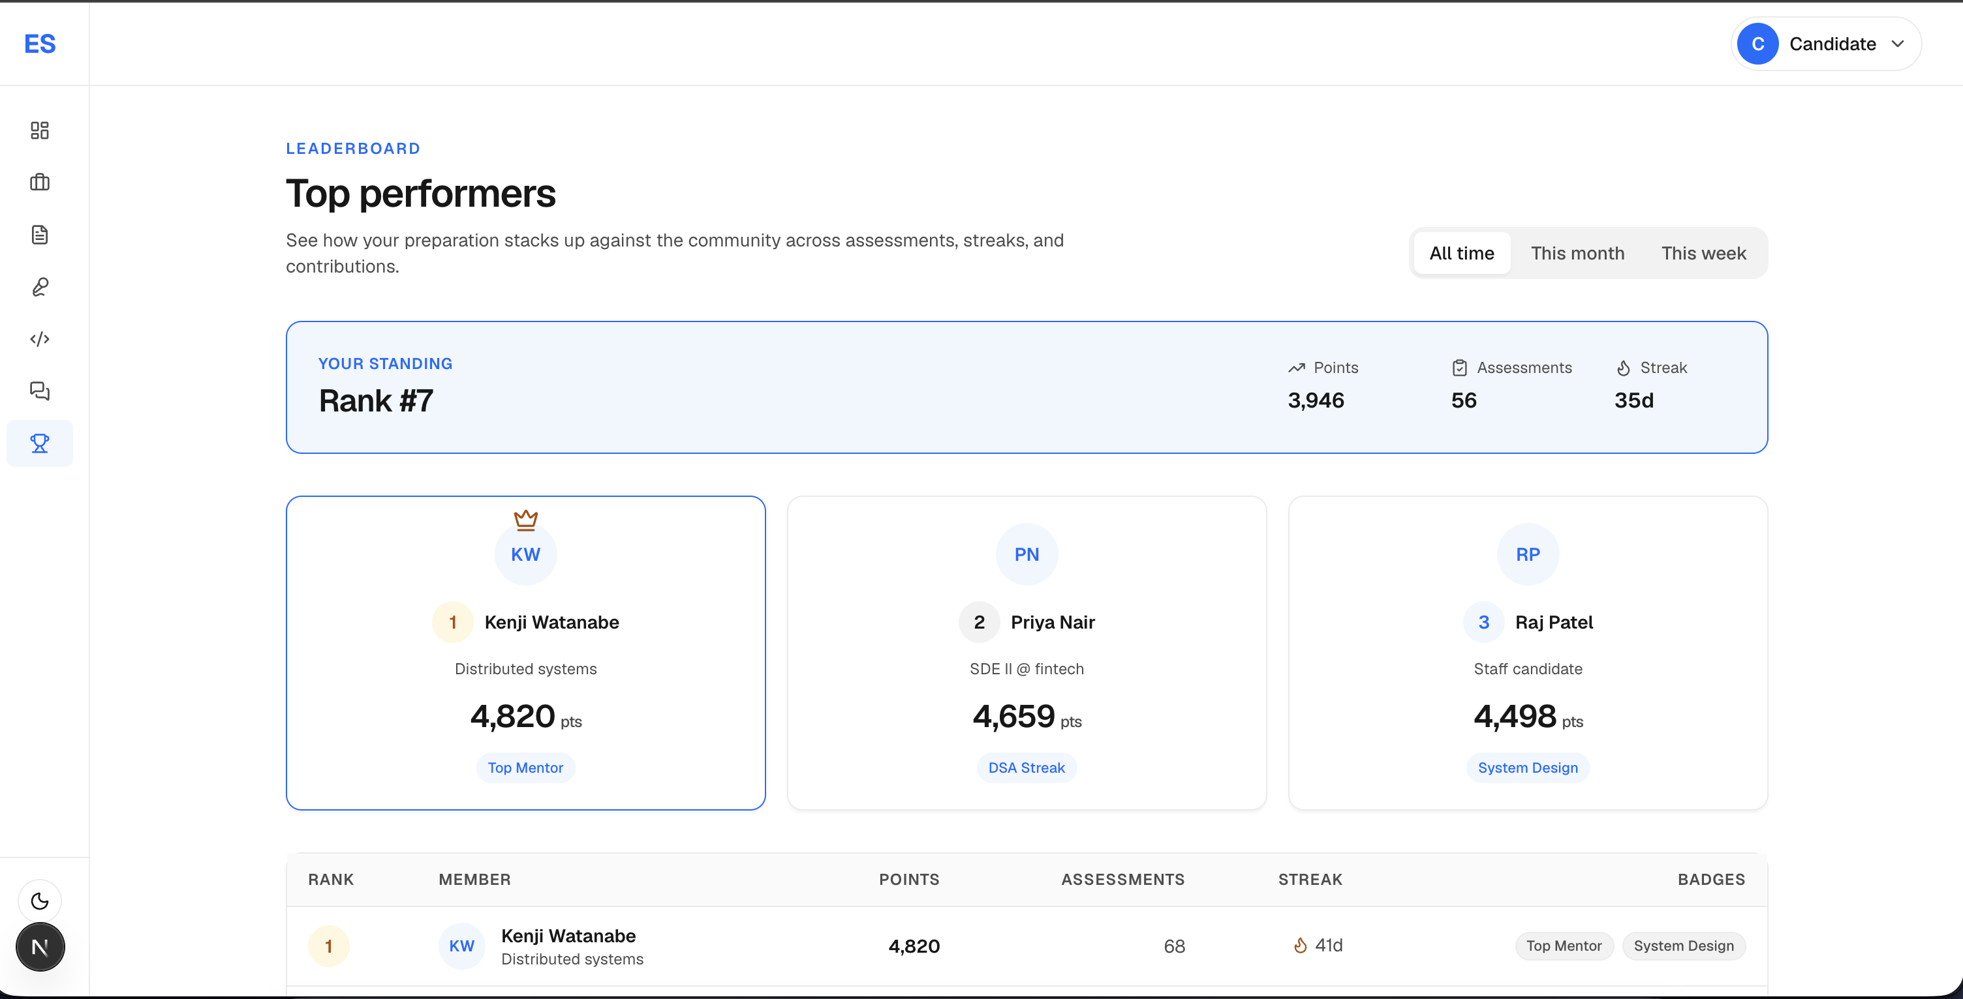Screen dimensions: 1963x999
Task: Toggle dark mode with the moon icon
Action: (x=40, y=902)
